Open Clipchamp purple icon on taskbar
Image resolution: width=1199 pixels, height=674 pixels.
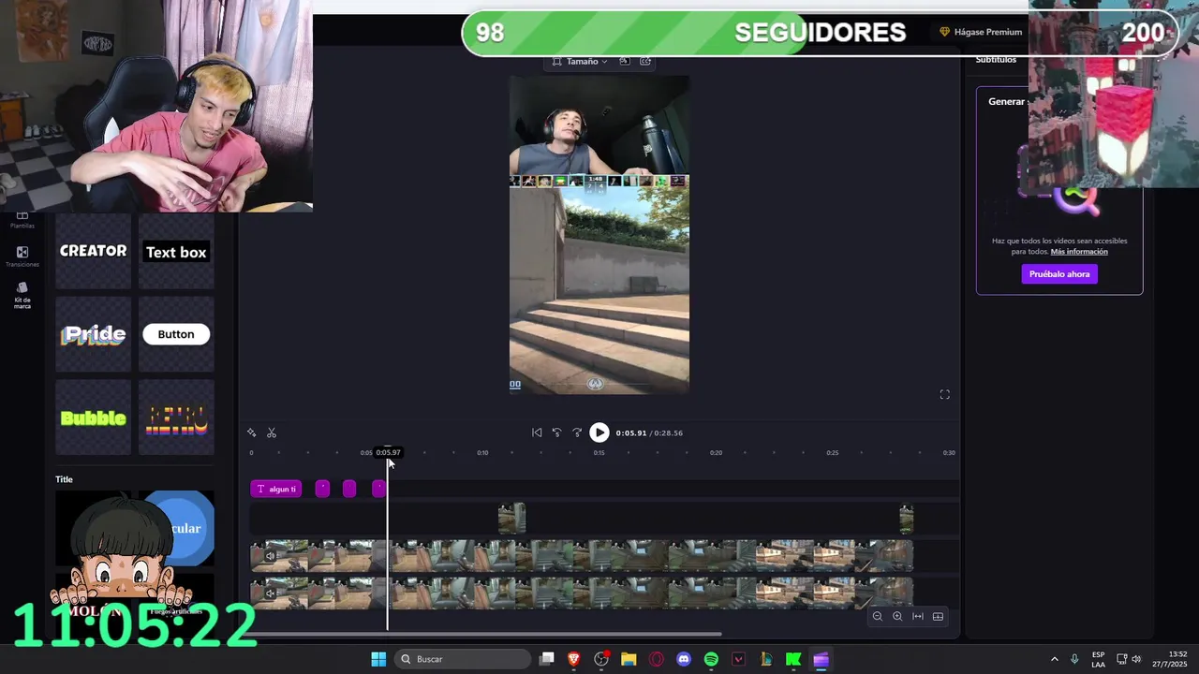(821, 659)
